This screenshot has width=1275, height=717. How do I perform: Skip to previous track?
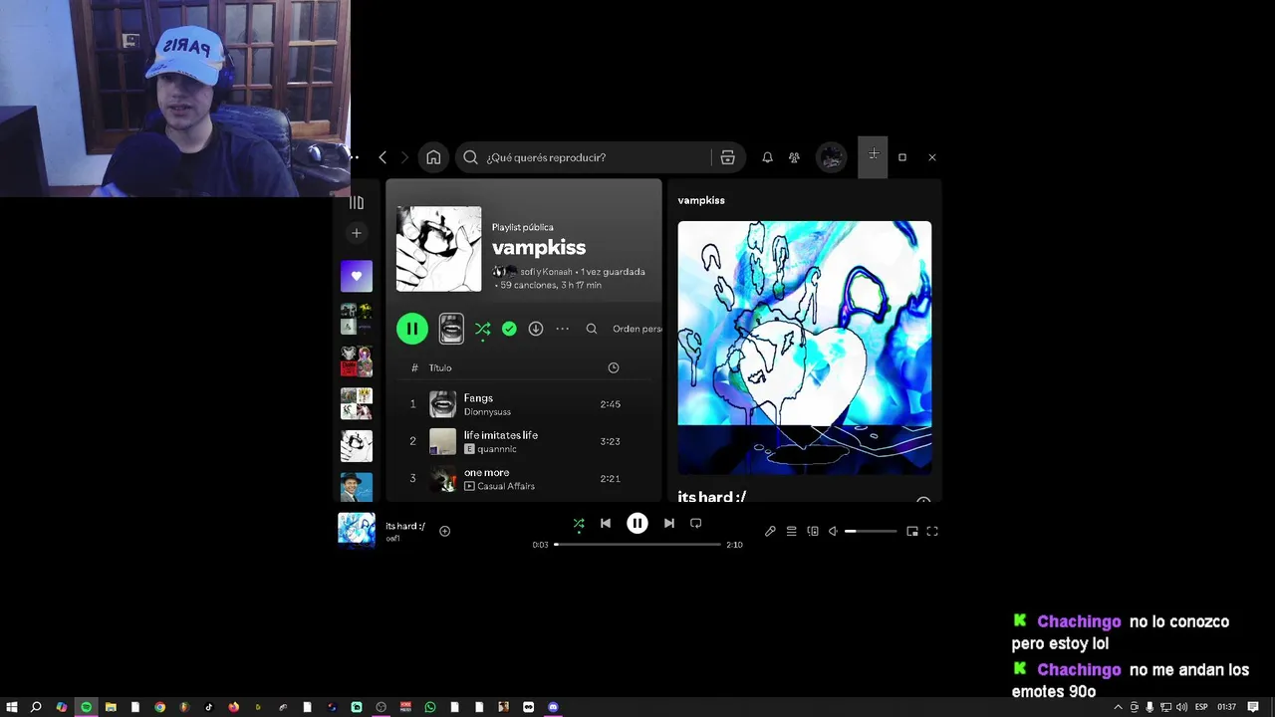click(606, 523)
